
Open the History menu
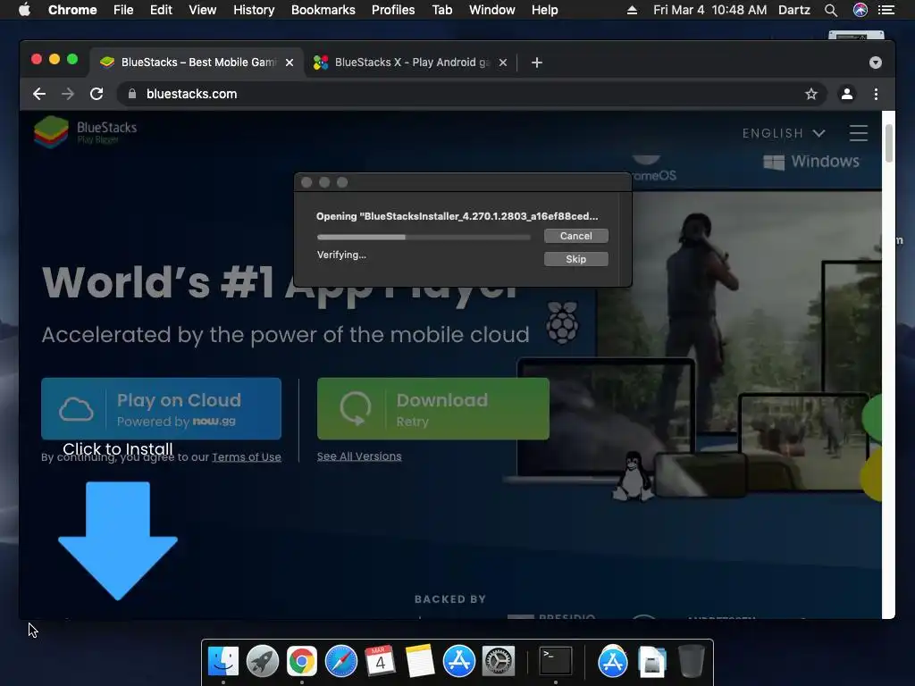click(254, 10)
